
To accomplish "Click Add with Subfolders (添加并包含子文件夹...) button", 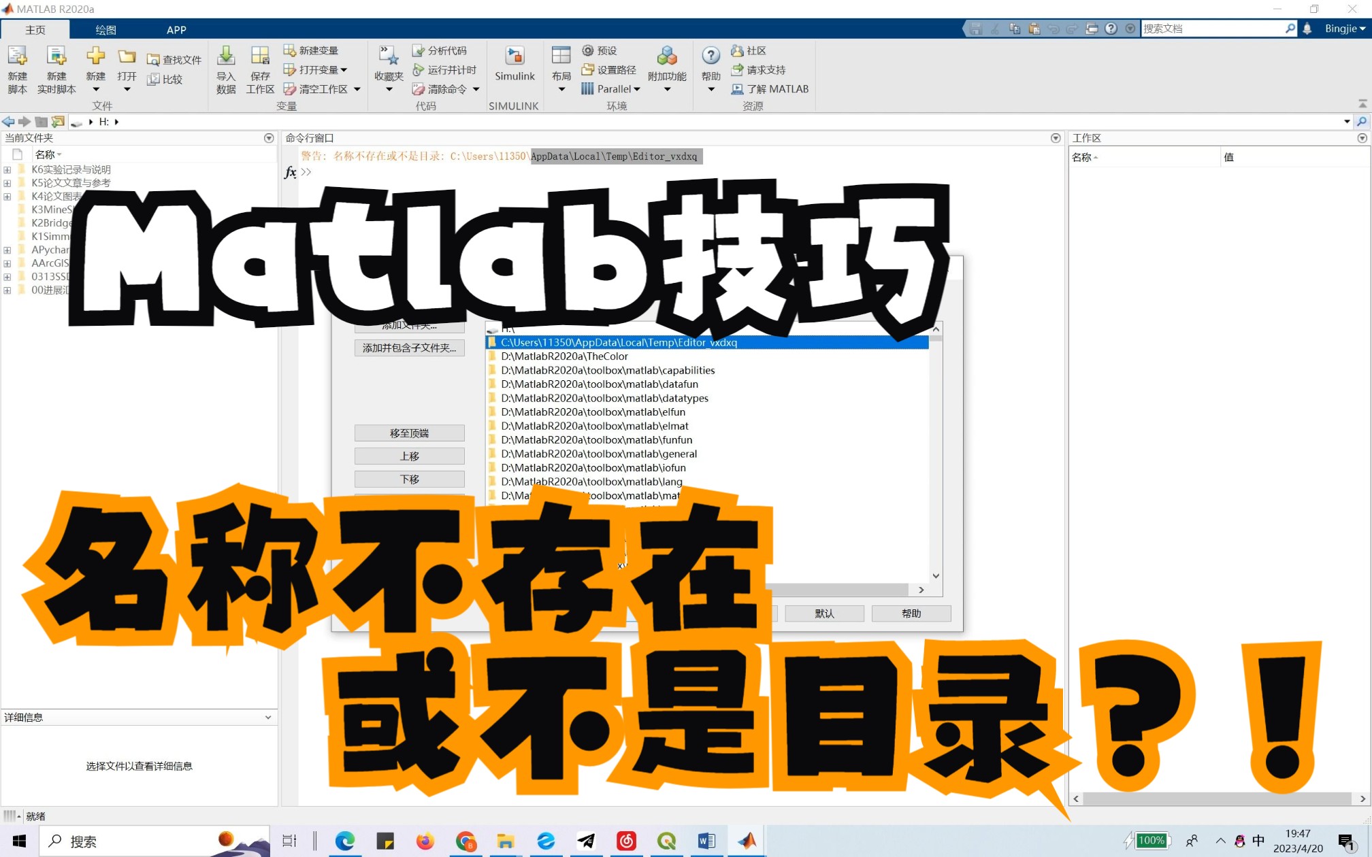I will click(409, 348).
